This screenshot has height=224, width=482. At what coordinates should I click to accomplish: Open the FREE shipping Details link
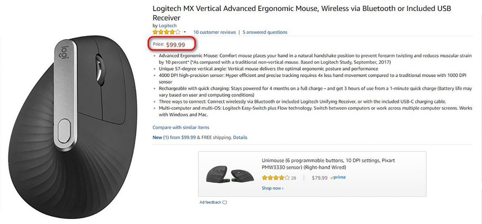240,137
